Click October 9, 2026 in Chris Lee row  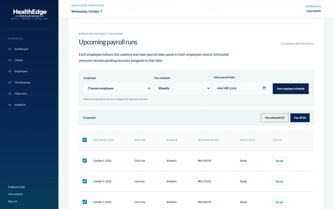pyautogui.click(x=102, y=161)
